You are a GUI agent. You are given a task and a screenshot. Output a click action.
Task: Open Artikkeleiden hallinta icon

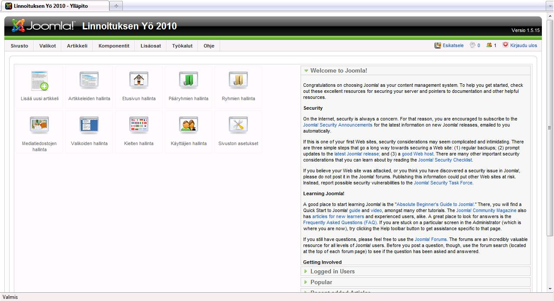(x=89, y=81)
